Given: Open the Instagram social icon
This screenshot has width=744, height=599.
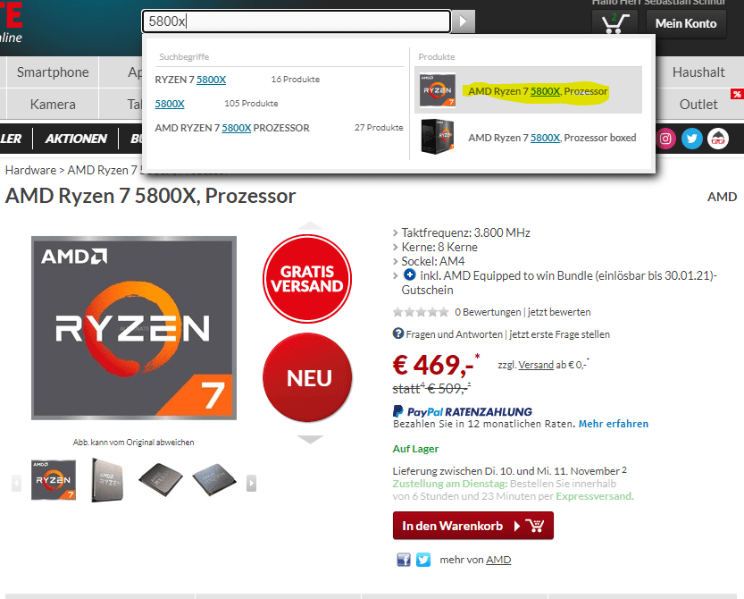Looking at the screenshot, I should (665, 139).
